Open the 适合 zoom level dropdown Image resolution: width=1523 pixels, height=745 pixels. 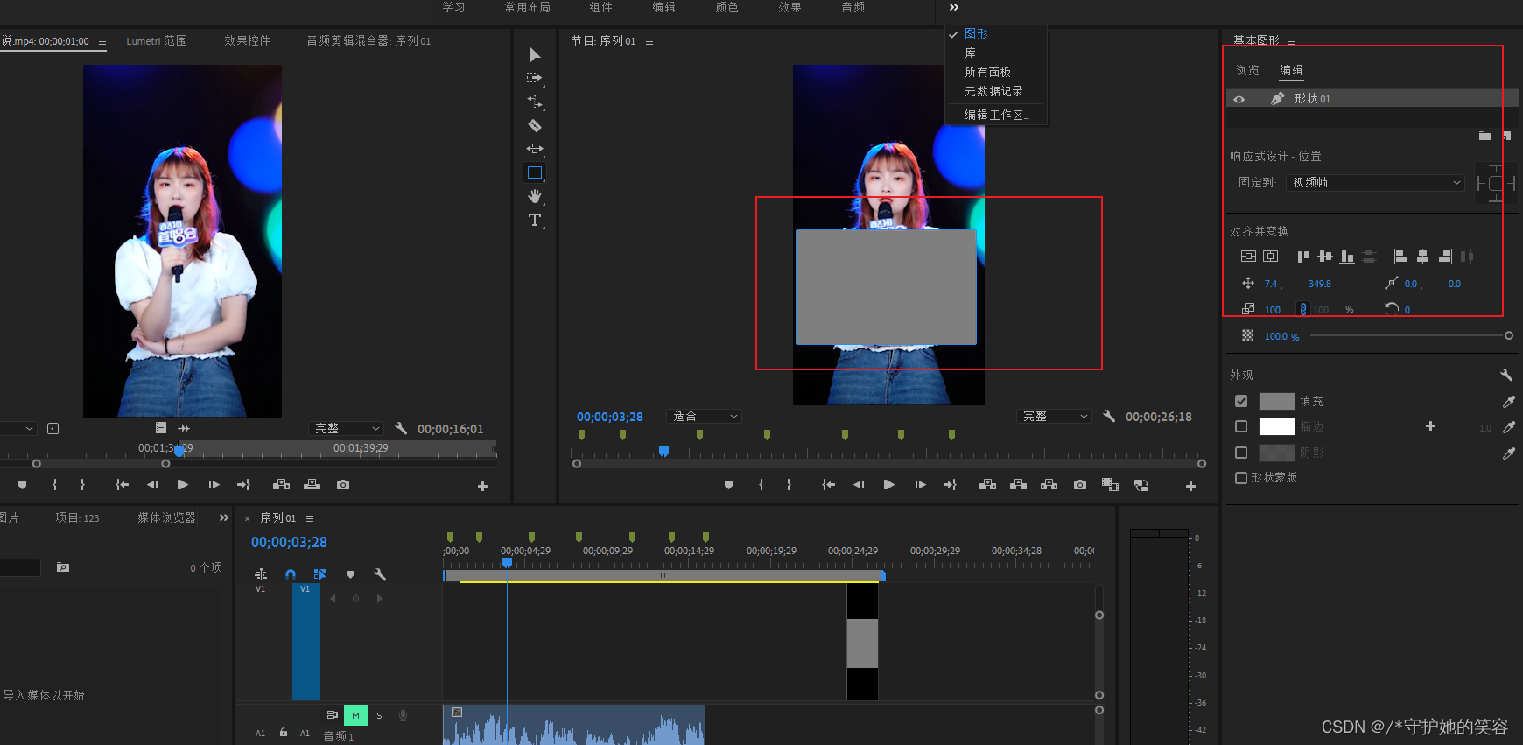(705, 417)
